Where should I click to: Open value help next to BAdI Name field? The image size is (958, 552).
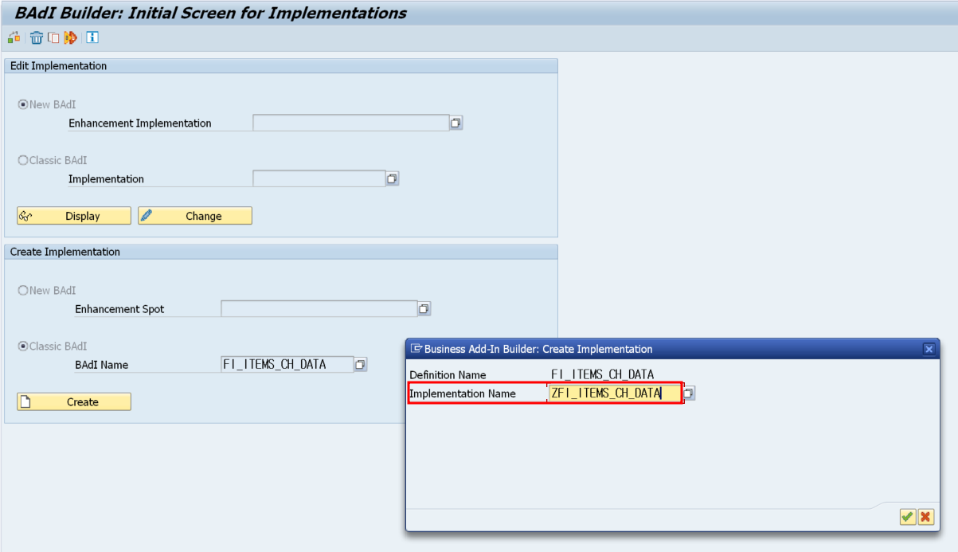pos(361,365)
